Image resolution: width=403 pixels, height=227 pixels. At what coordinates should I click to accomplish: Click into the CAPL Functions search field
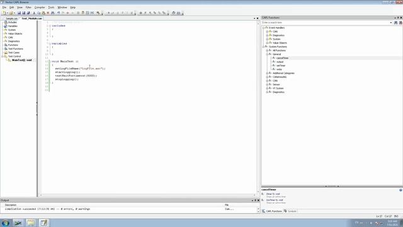(x=326, y=23)
